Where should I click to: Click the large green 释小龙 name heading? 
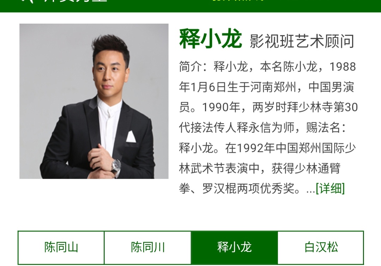[x=210, y=39]
